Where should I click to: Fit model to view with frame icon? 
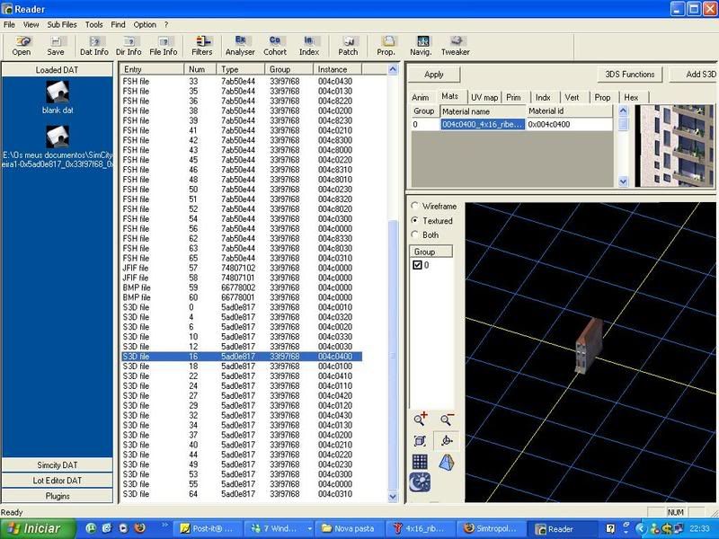click(420, 441)
